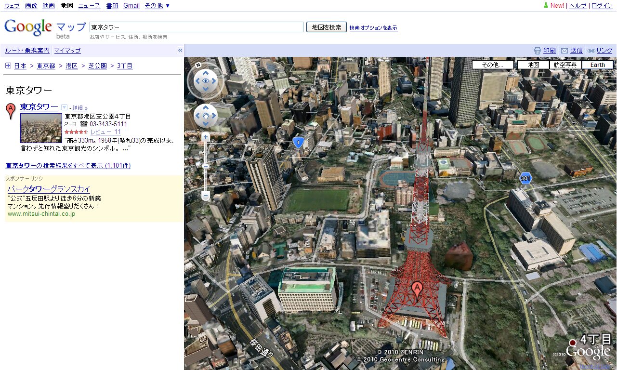Switch map view to 地図
This screenshot has height=370, width=617.
click(x=533, y=65)
